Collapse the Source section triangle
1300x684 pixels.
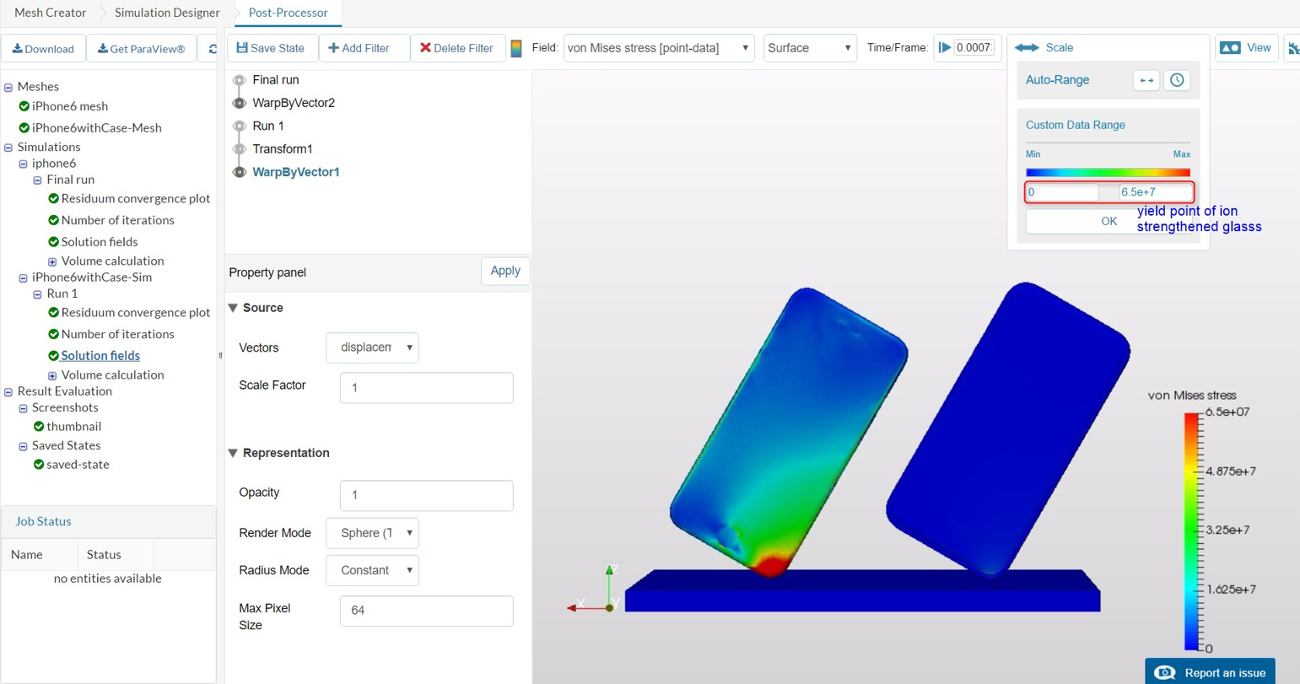tap(233, 308)
